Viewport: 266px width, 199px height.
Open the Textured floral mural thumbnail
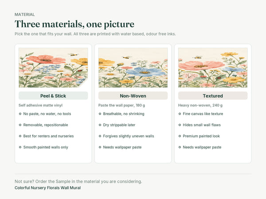pyautogui.click(x=213, y=68)
